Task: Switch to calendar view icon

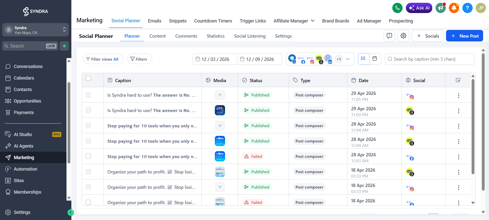Action: click(375, 59)
